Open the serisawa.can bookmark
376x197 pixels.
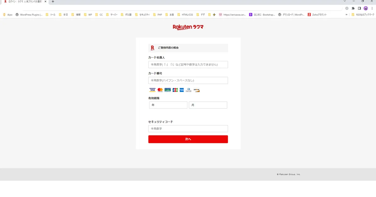pyautogui.click(x=232, y=15)
